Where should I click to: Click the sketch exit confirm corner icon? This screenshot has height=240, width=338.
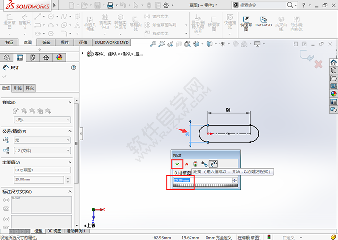coord(306,56)
